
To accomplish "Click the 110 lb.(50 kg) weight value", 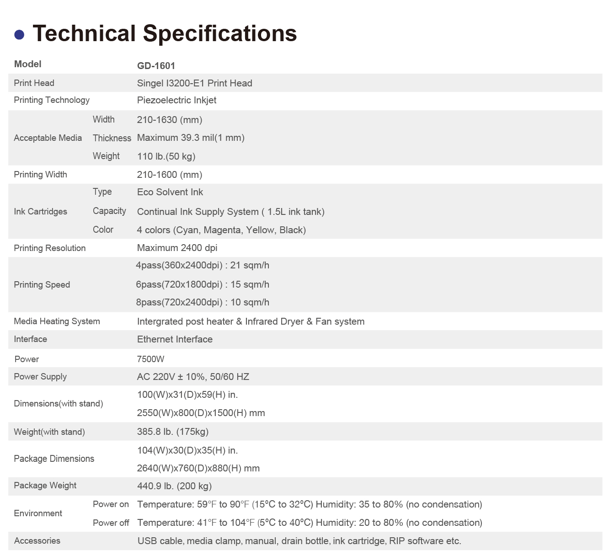I will pyautogui.click(x=166, y=156).
